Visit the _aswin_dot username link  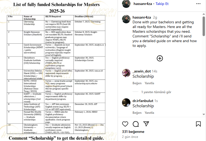point(142,71)
